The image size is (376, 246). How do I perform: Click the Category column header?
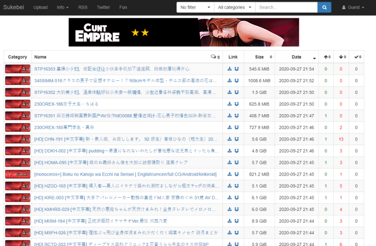[x=17, y=57]
